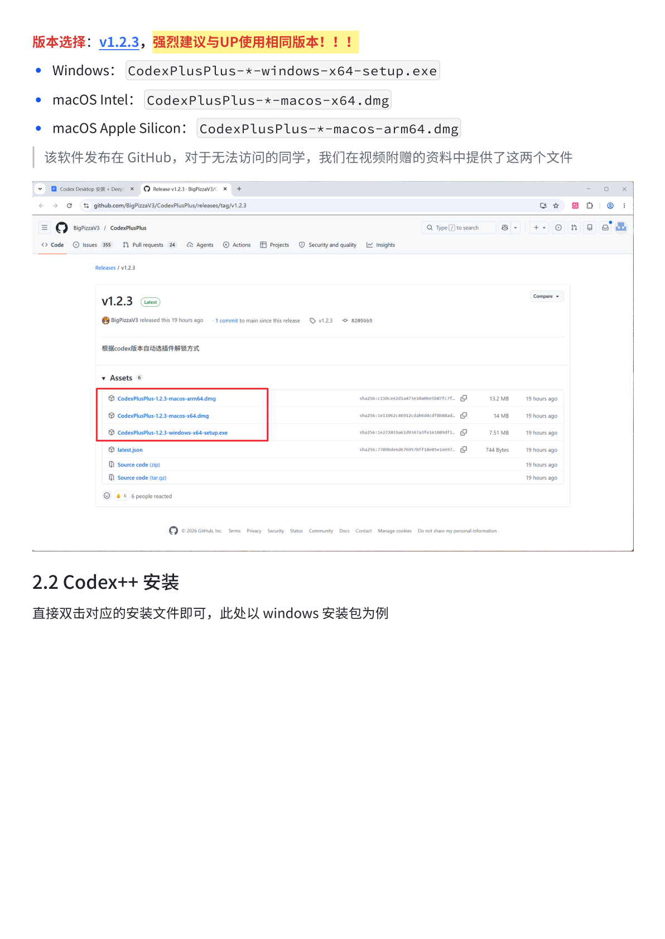Copy sha256 for latest.json asset
This screenshot has width=665, height=939.
pos(464,449)
